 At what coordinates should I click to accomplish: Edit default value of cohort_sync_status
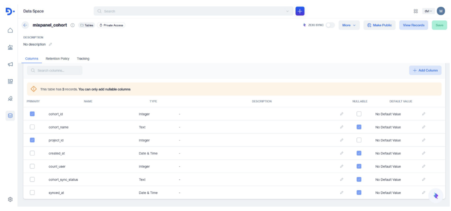[424, 179]
